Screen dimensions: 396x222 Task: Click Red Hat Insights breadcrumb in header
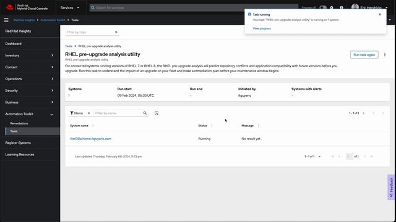(24, 20)
